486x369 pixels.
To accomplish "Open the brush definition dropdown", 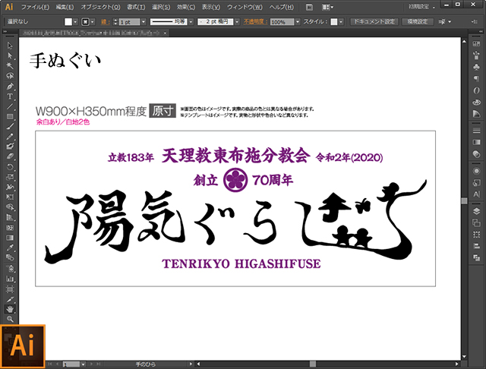I will coord(237,22).
